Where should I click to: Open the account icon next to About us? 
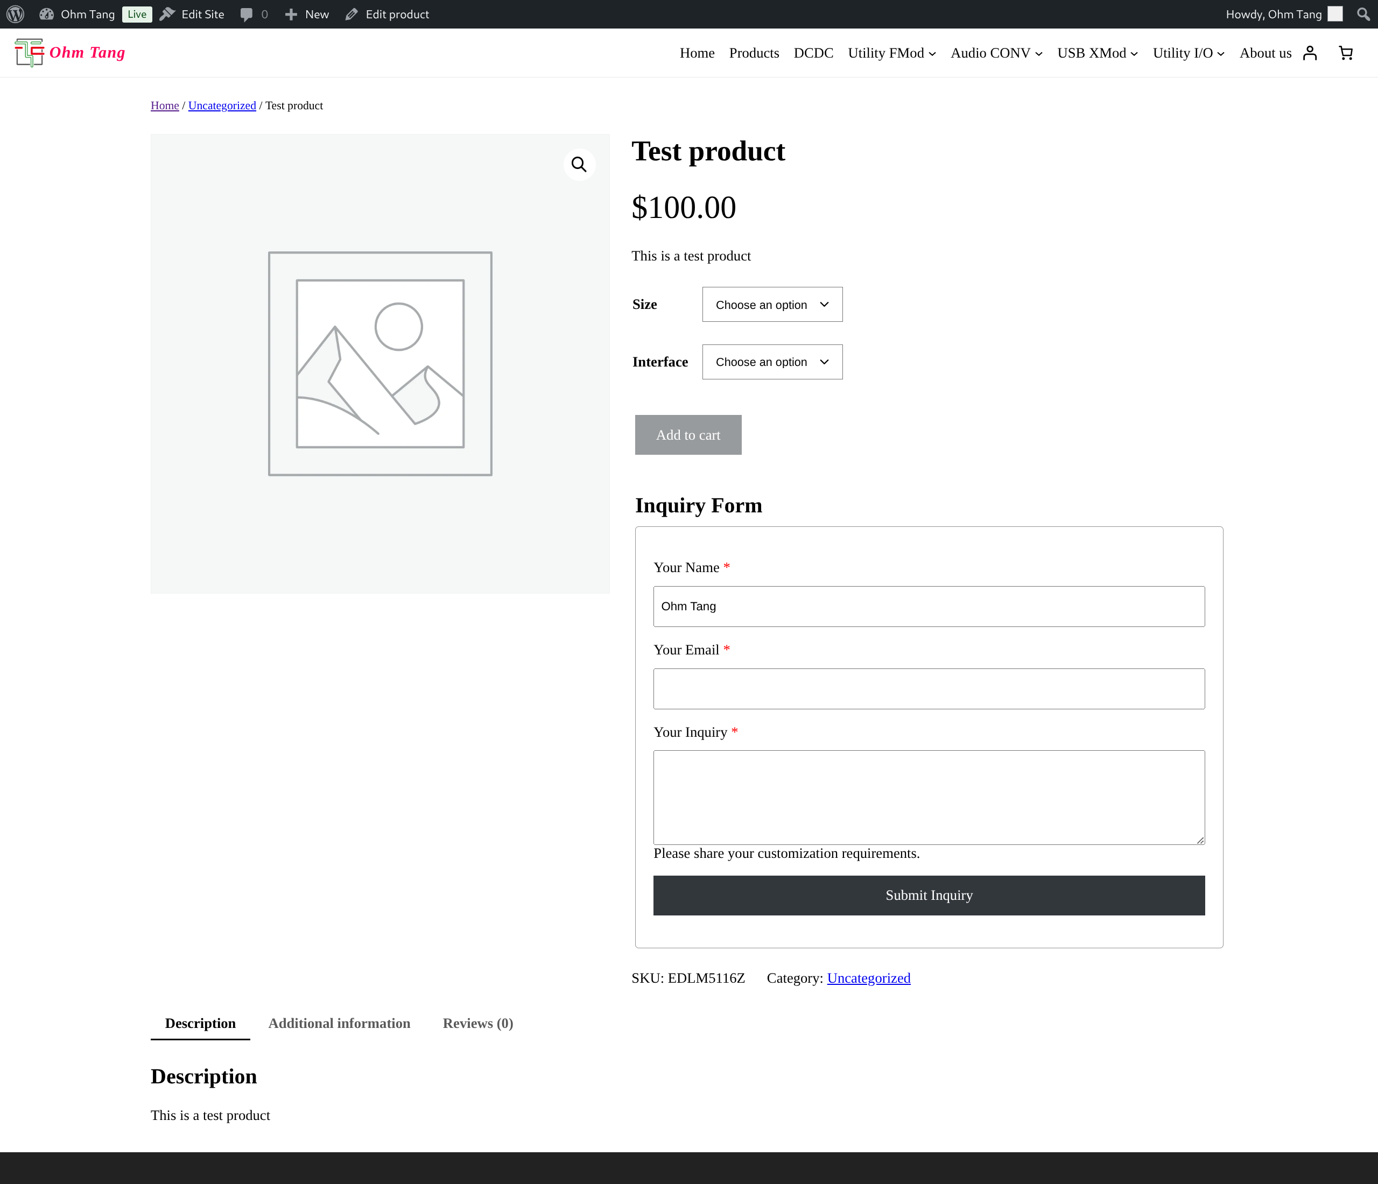[x=1310, y=53]
